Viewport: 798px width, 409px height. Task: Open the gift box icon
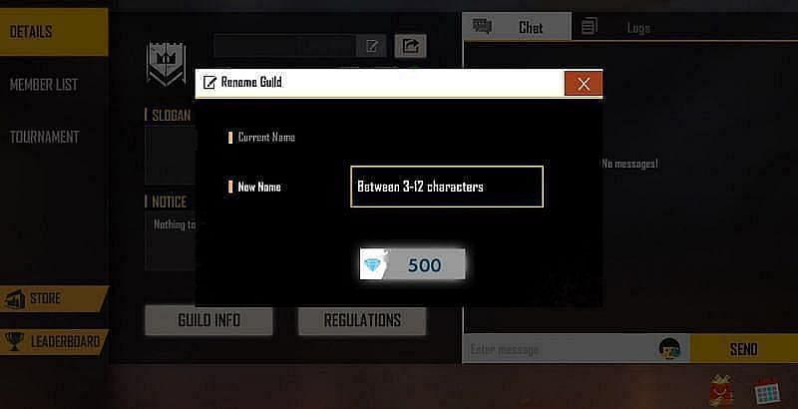(721, 391)
